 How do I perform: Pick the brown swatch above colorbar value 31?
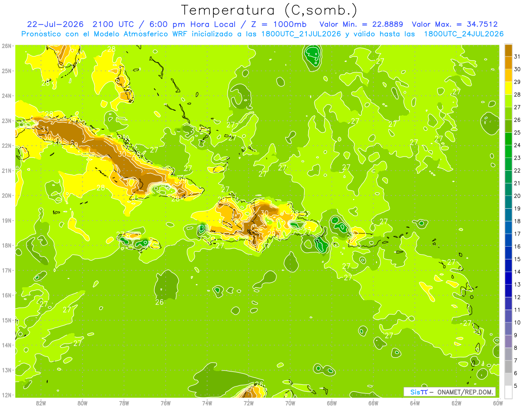coord(509,50)
